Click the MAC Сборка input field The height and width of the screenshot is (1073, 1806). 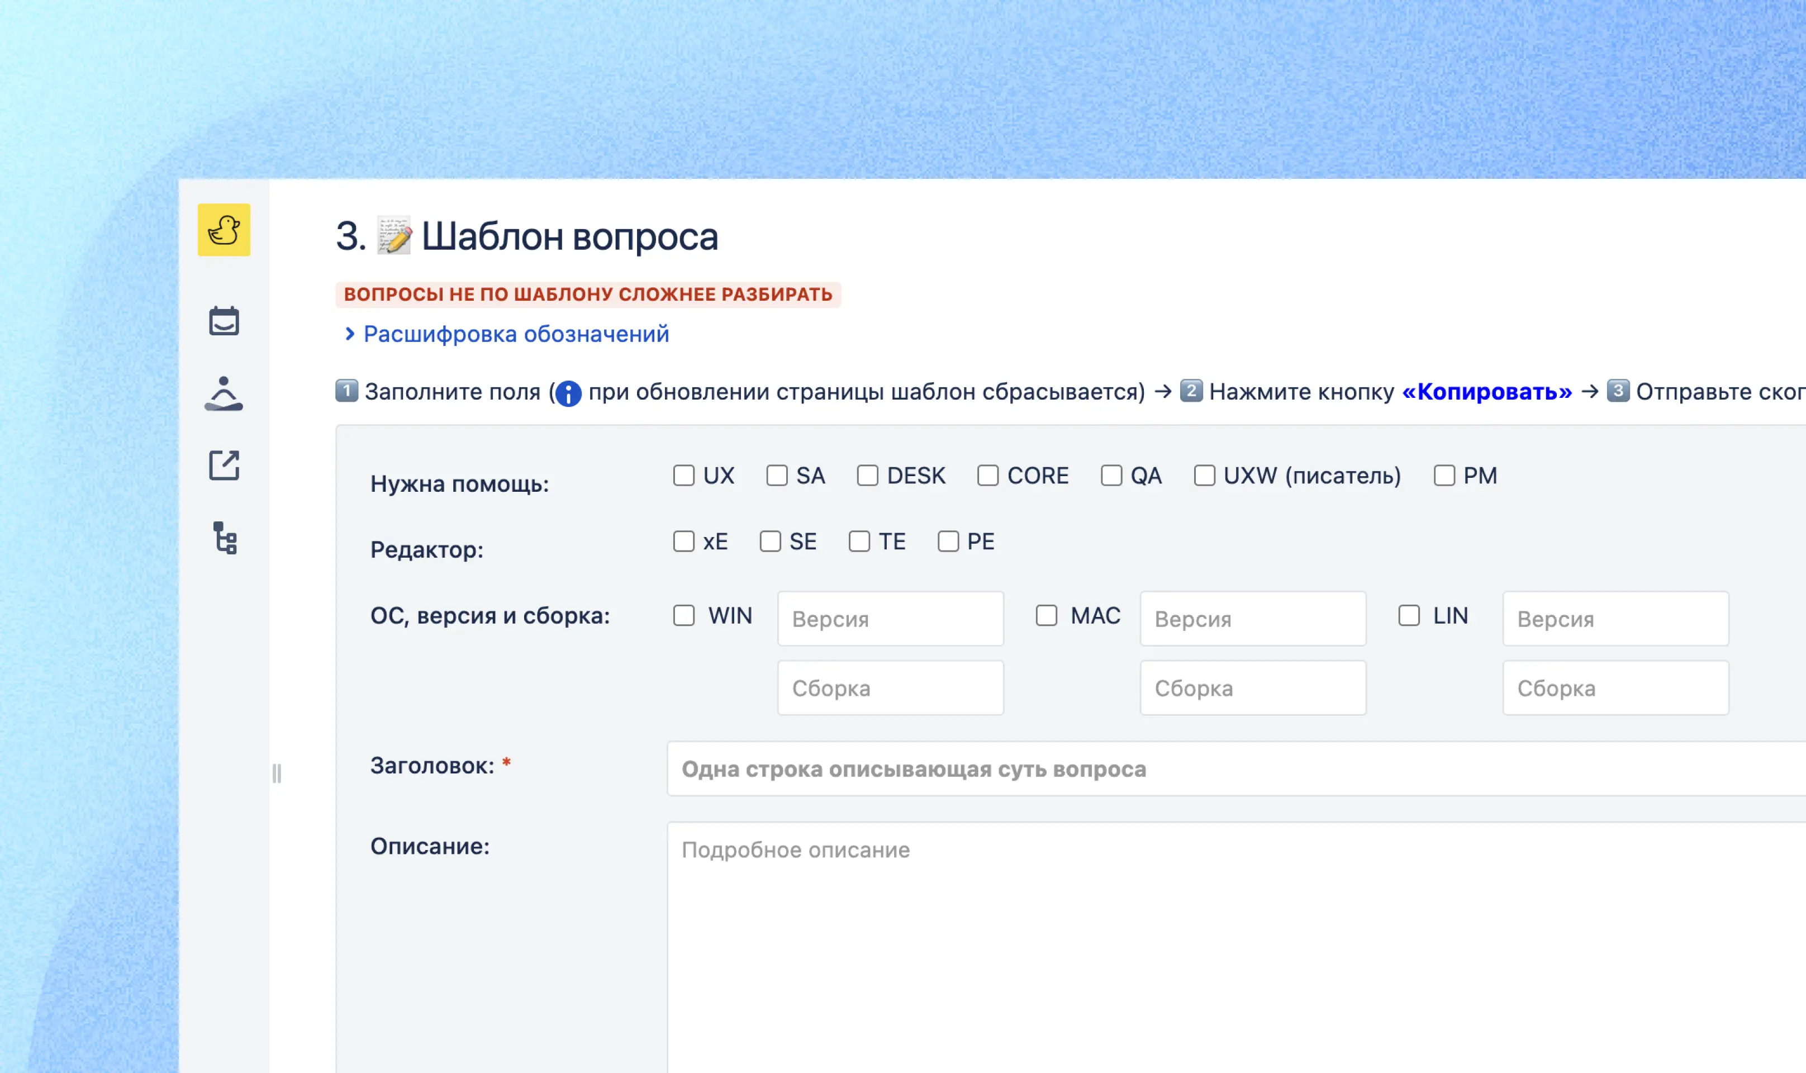1254,689
